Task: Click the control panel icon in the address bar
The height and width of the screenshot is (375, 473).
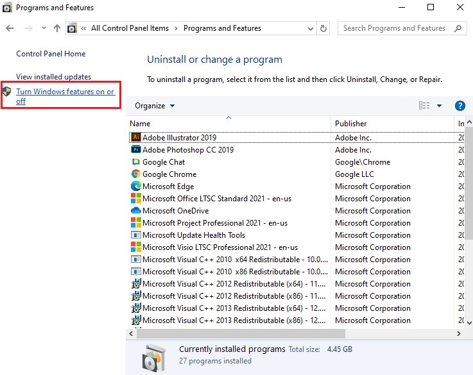Action: pyautogui.click(x=72, y=28)
